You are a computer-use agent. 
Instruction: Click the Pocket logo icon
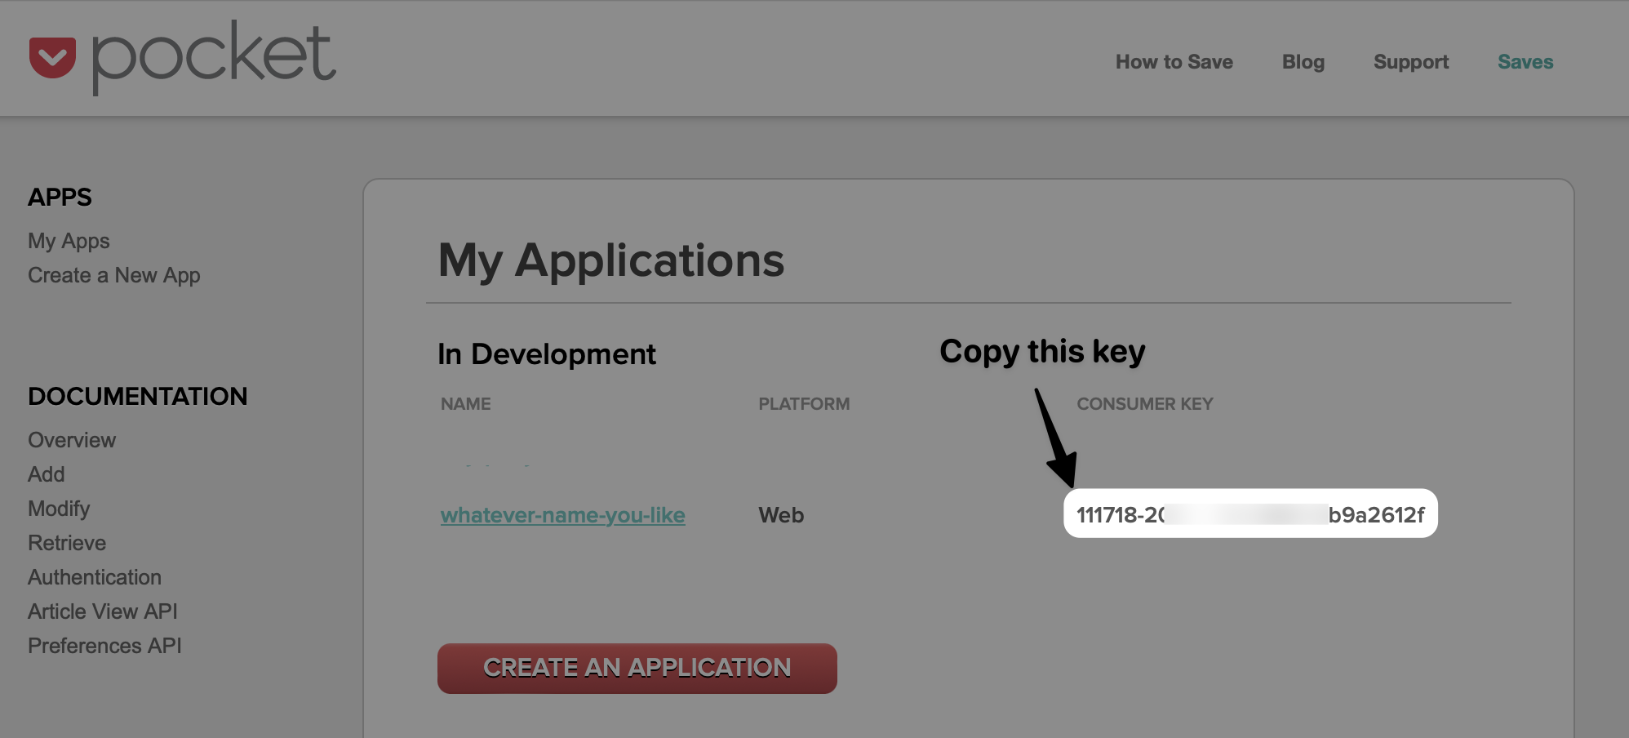click(52, 58)
